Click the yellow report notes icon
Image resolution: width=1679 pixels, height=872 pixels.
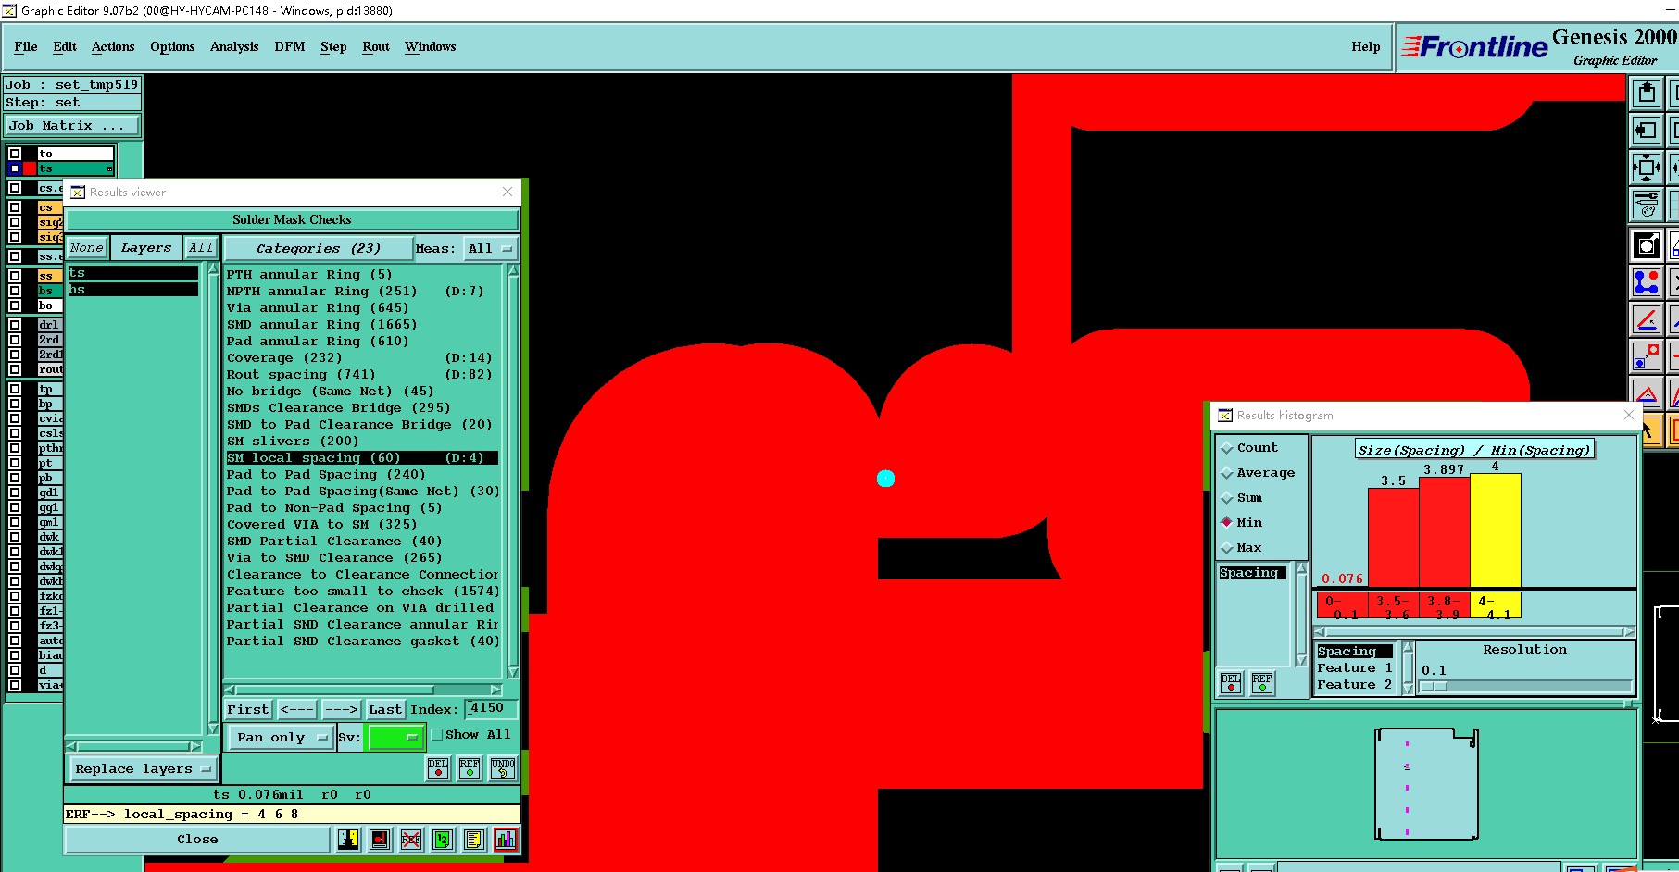pos(473,840)
